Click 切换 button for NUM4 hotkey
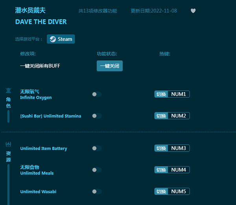 point(161,170)
